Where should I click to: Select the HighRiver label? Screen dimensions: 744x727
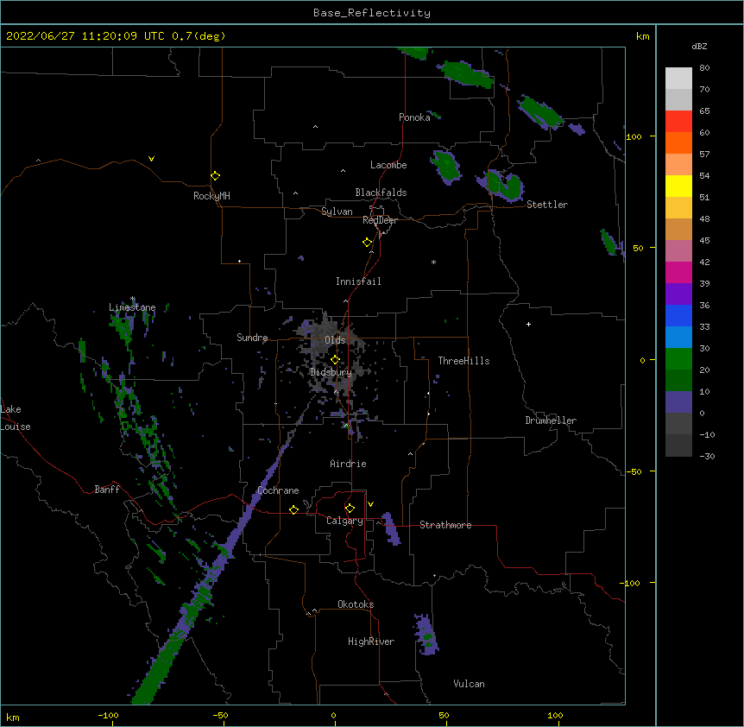(x=371, y=642)
